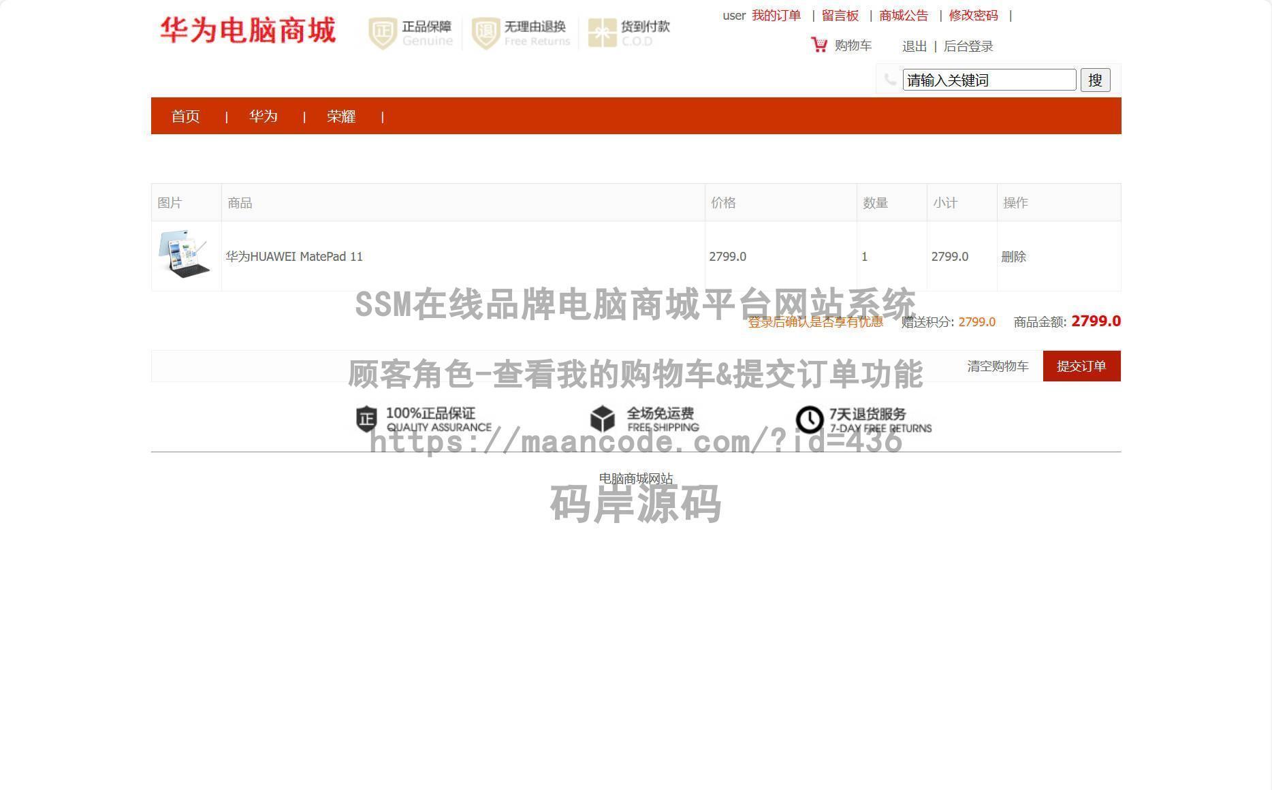Viewport: 1272px width, 790px height.
Task: Open the 购物车 cart link
Action: pyautogui.click(x=853, y=46)
